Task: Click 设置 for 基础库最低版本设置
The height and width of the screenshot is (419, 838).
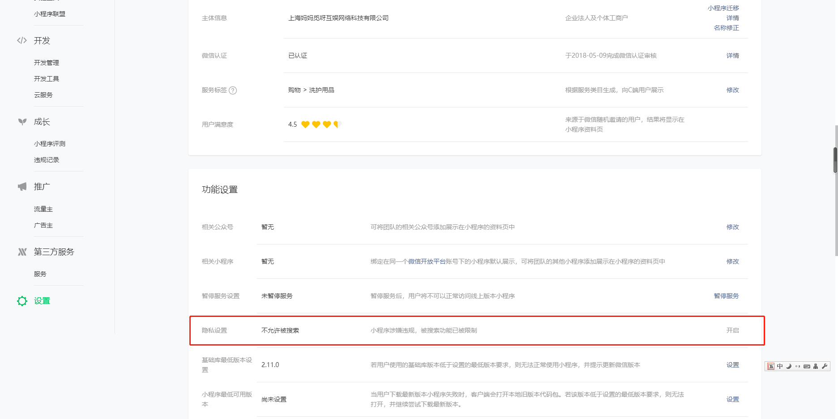Action: coord(732,365)
